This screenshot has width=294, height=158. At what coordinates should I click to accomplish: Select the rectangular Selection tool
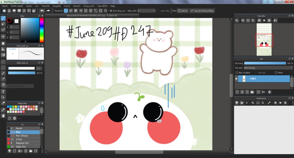point(3,62)
